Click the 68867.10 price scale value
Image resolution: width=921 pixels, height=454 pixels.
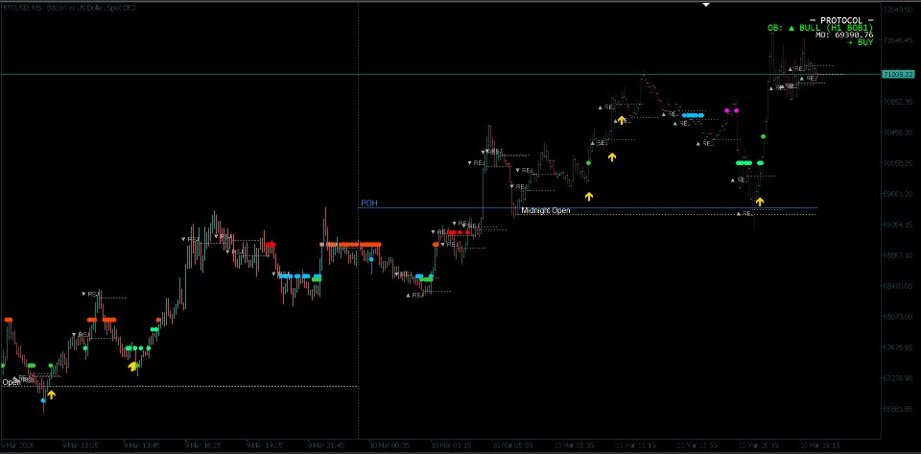click(898, 255)
